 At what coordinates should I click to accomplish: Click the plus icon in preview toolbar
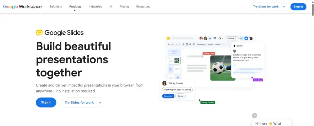pyautogui.click(x=172, y=45)
